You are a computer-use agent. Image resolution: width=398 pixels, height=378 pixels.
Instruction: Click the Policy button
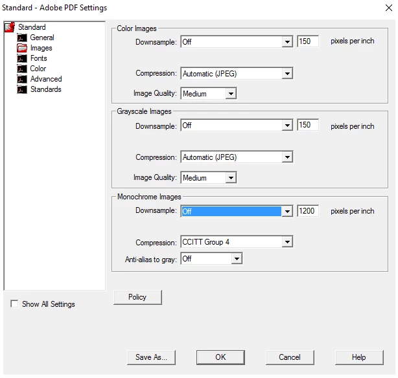point(137,297)
